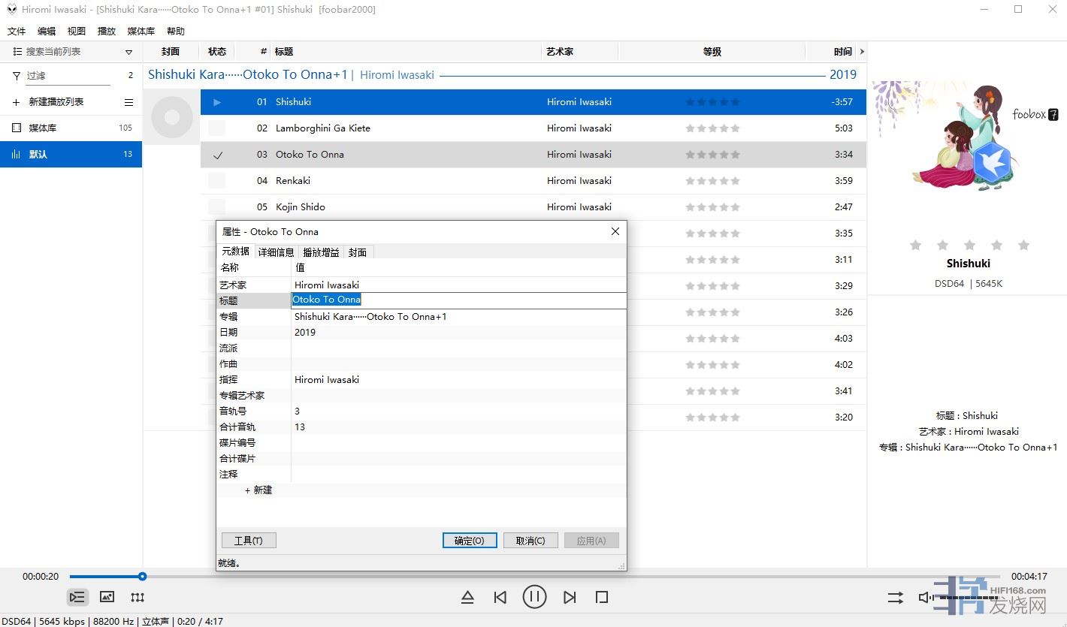Expand the search current list dropdown arrow
Image resolution: width=1067 pixels, height=627 pixels.
point(128,52)
